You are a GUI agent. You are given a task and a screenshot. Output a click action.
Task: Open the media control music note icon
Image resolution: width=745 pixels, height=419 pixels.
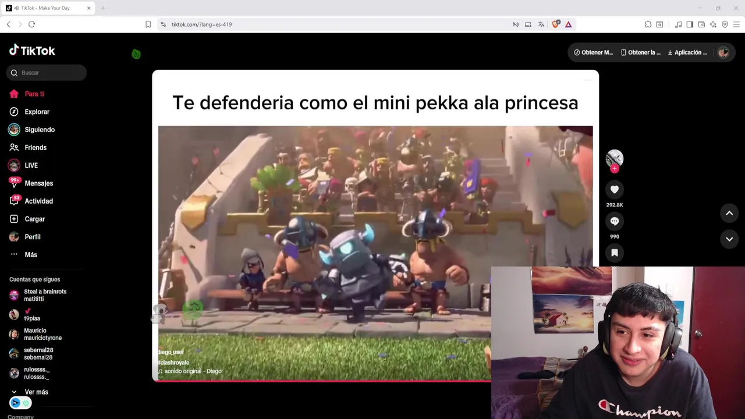pos(678,24)
